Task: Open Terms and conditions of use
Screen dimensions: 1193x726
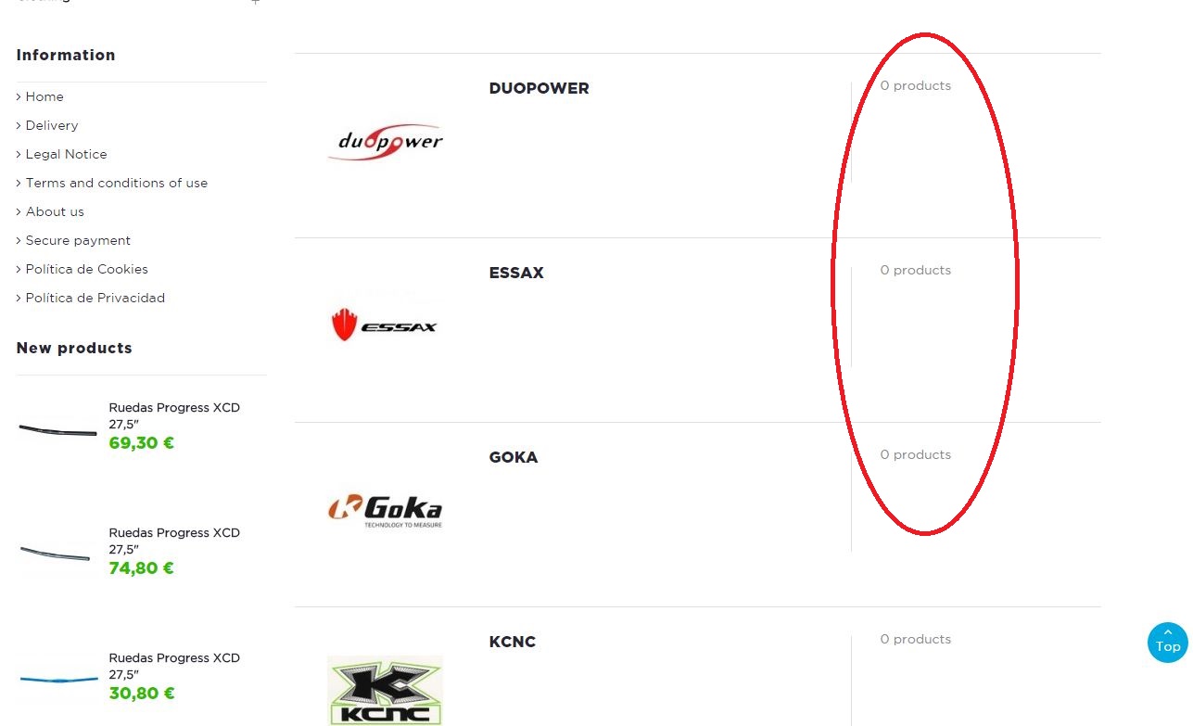Action: click(x=117, y=183)
